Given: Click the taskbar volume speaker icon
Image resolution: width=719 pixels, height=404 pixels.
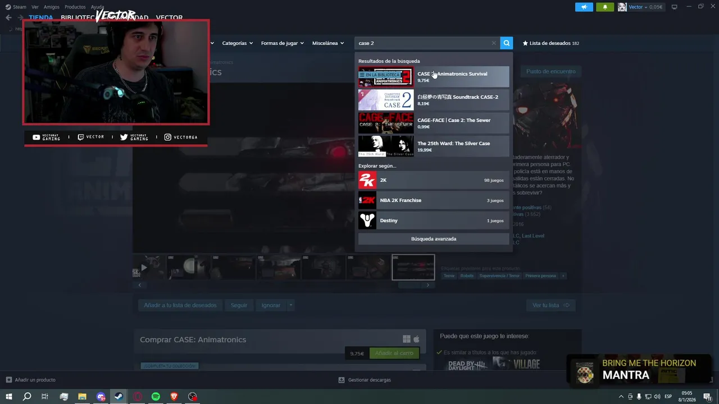Looking at the screenshot, I should pyautogui.click(x=657, y=397).
